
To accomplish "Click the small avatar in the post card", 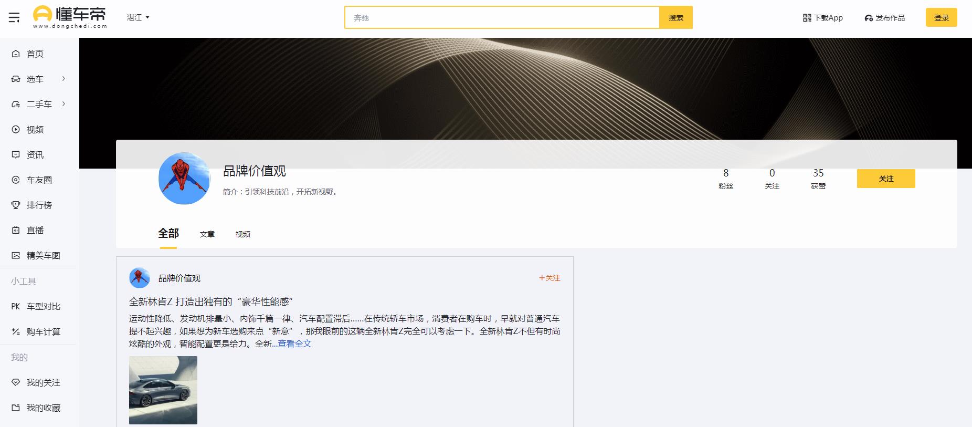I will pyautogui.click(x=140, y=278).
